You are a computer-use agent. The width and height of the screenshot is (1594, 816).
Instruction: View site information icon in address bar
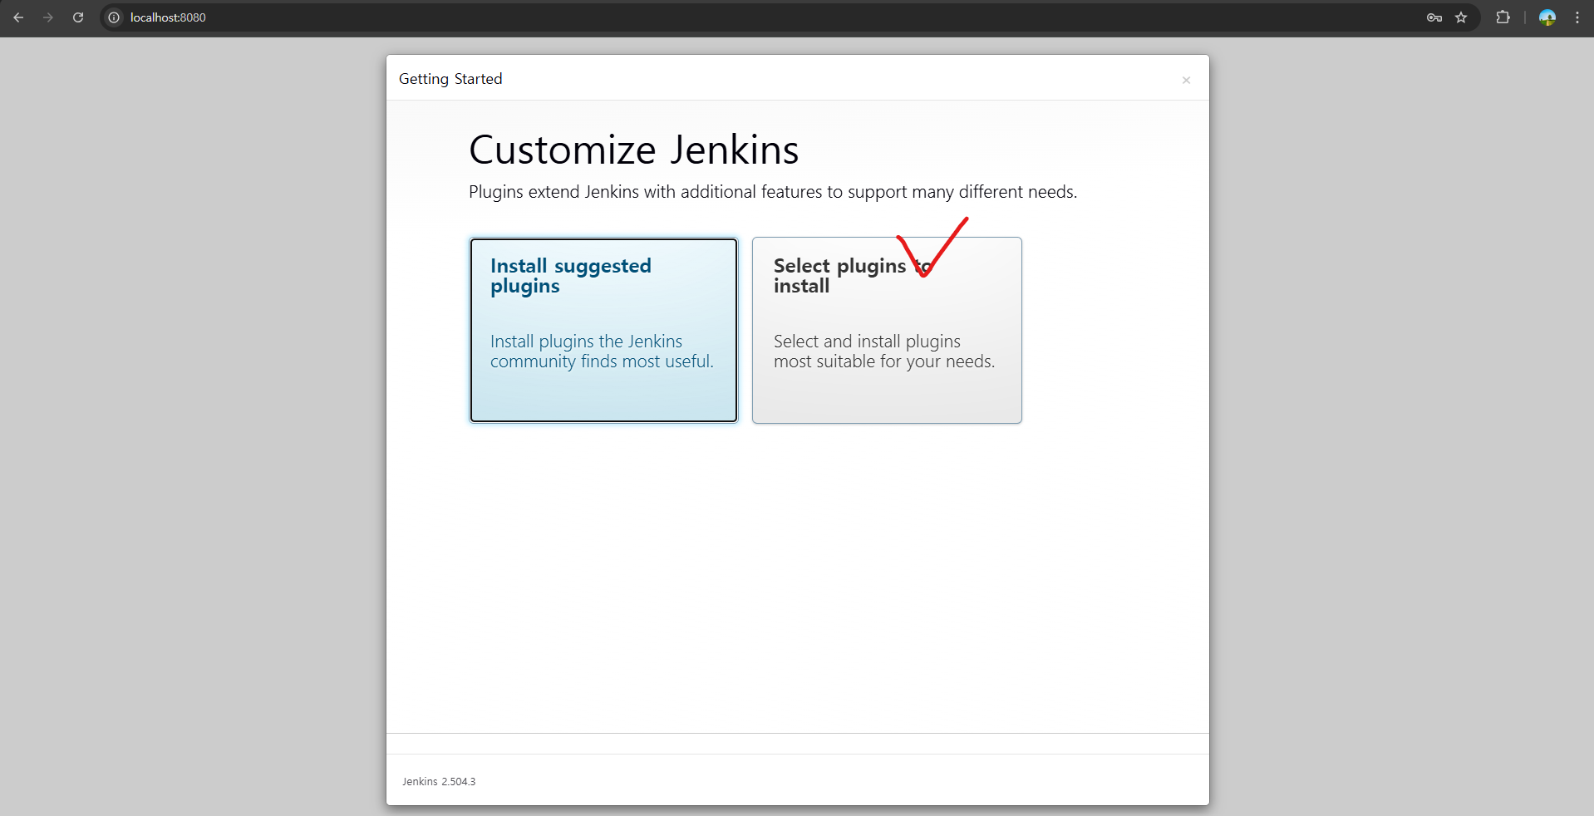click(115, 17)
